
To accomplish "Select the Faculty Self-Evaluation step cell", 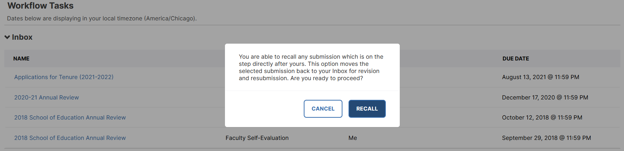I will coord(257,138).
